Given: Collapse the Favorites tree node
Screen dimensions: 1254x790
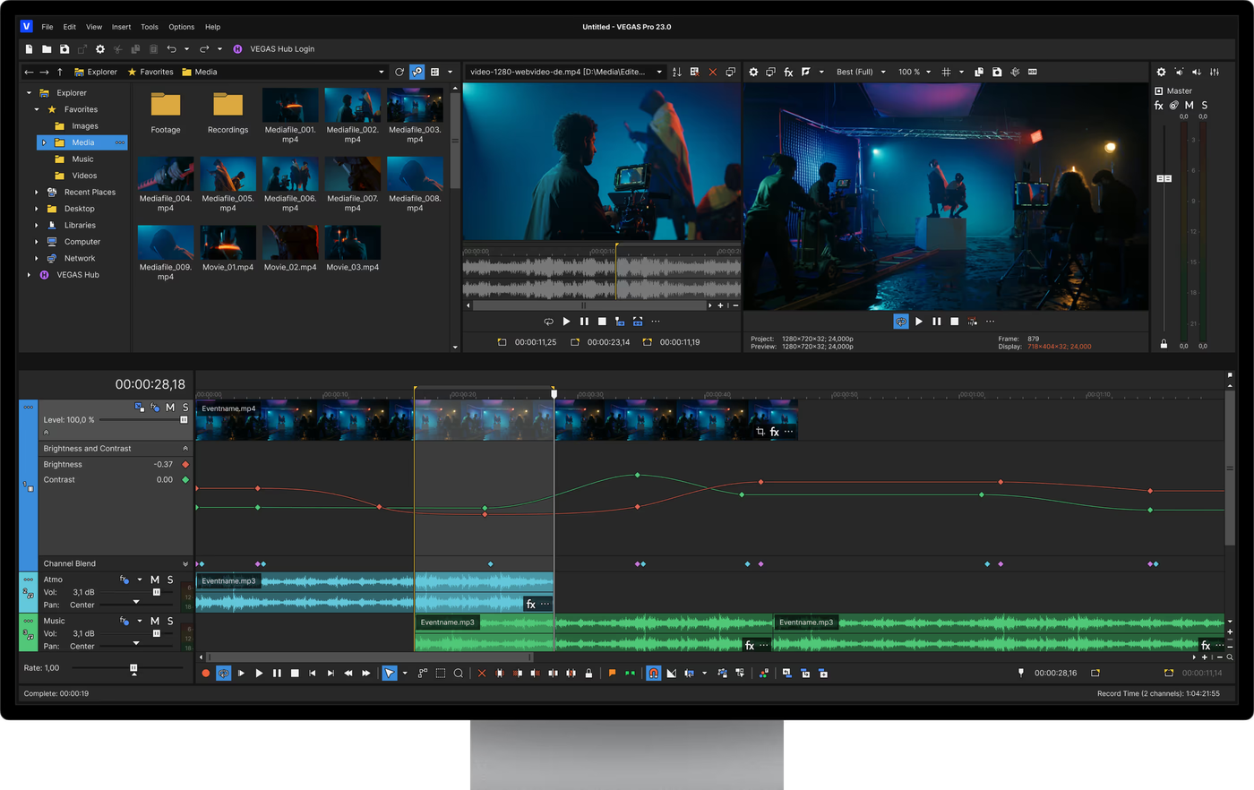Looking at the screenshot, I should coord(37,109).
